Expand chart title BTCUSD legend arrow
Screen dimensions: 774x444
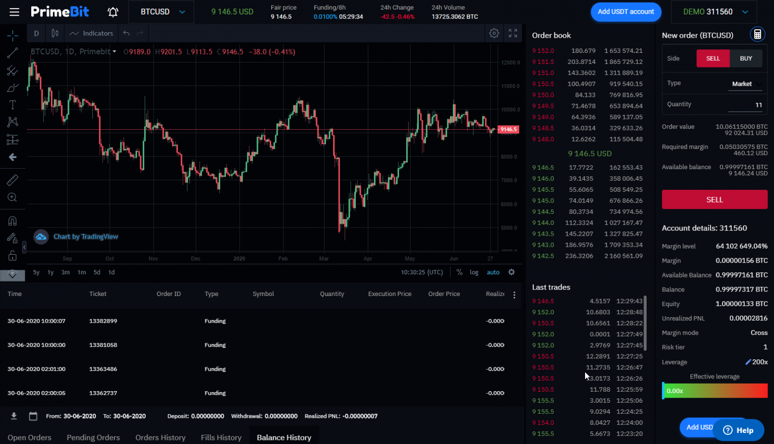point(114,51)
